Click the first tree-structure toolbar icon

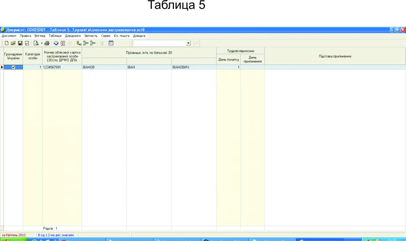pos(79,43)
